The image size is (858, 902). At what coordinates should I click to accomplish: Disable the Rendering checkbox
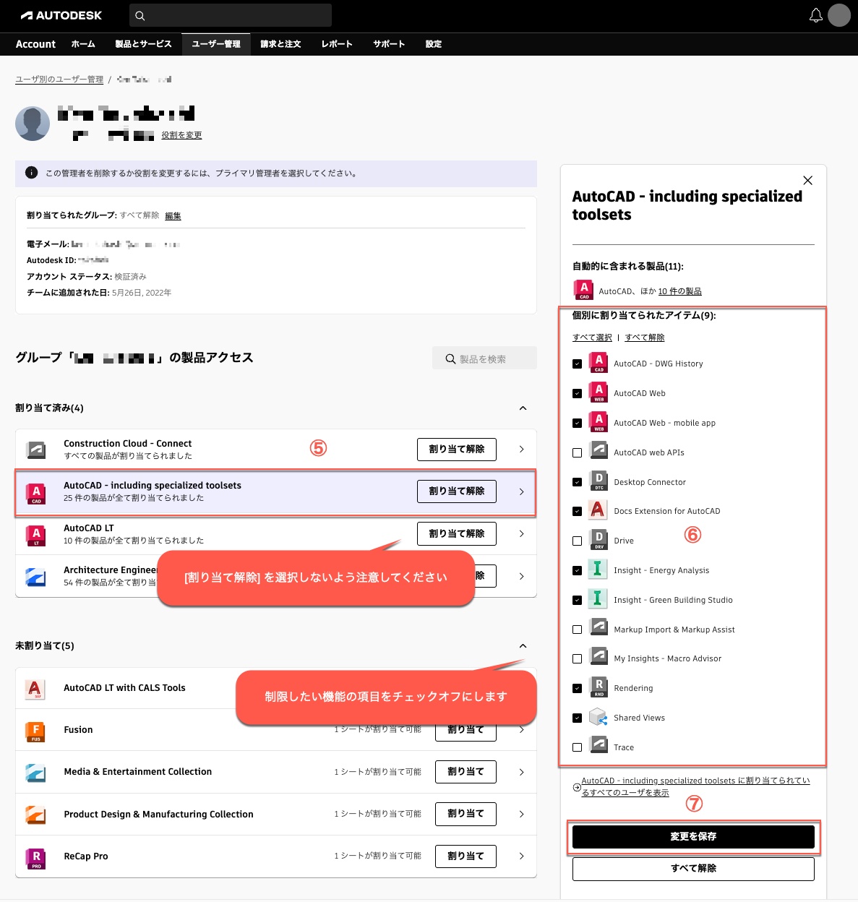point(577,687)
